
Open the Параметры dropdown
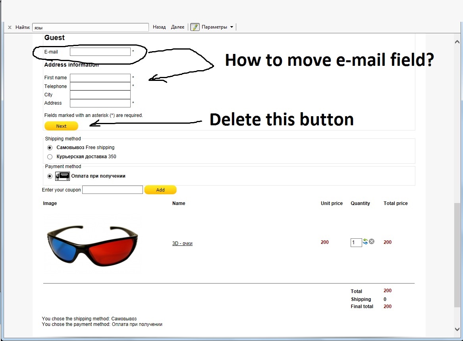[x=217, y=27]
